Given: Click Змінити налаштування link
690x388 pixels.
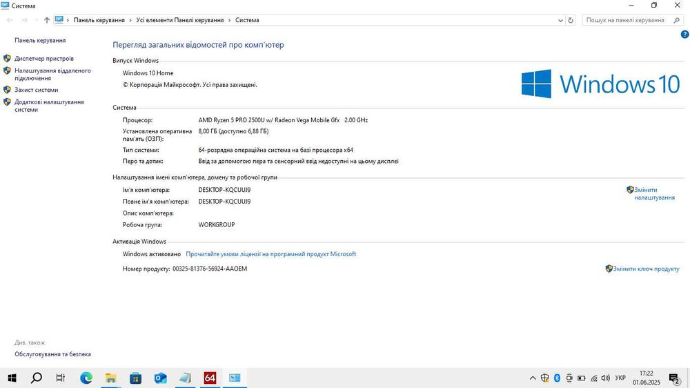Looking at the screenshot, I should point(654,194).
